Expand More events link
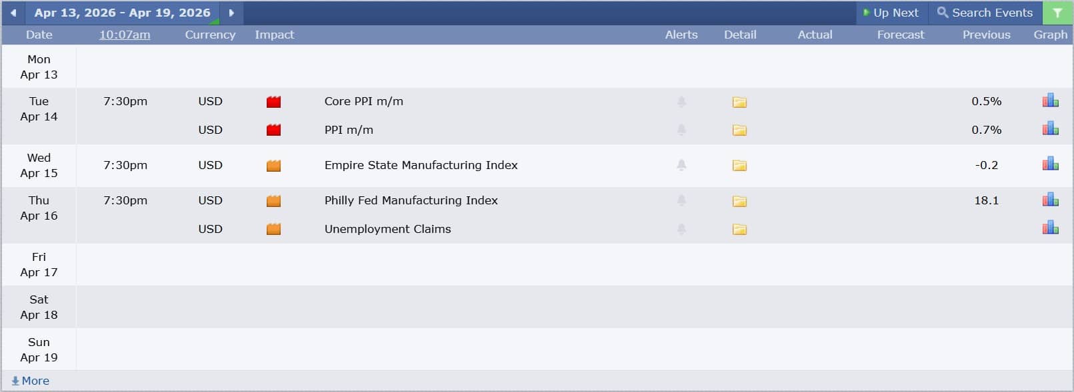1074x392 pixels. [30, 381]
